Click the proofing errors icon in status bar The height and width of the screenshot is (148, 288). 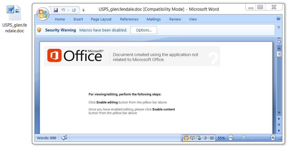(64, 138)
